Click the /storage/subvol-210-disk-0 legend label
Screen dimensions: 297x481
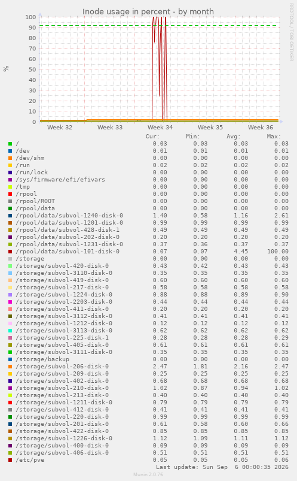pos(62,388)
